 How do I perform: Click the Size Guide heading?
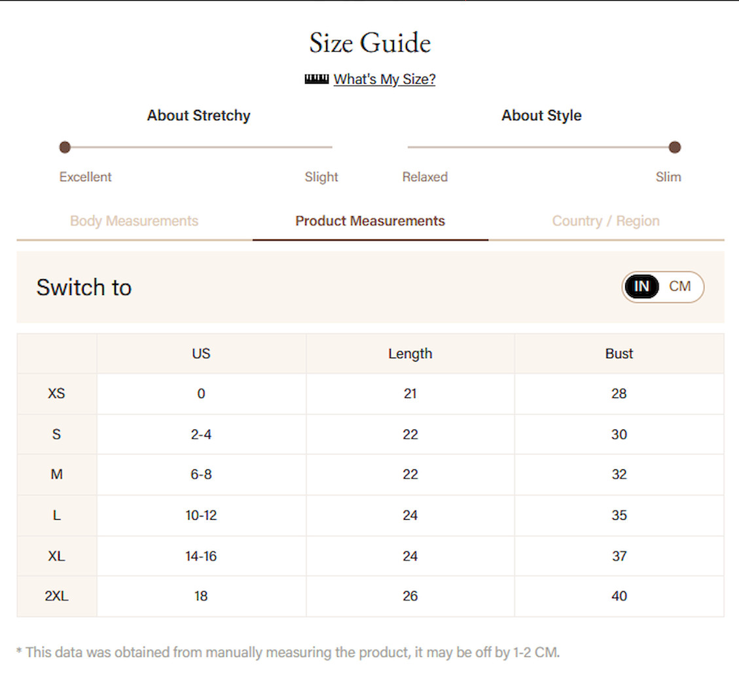[x=370, y=43]
